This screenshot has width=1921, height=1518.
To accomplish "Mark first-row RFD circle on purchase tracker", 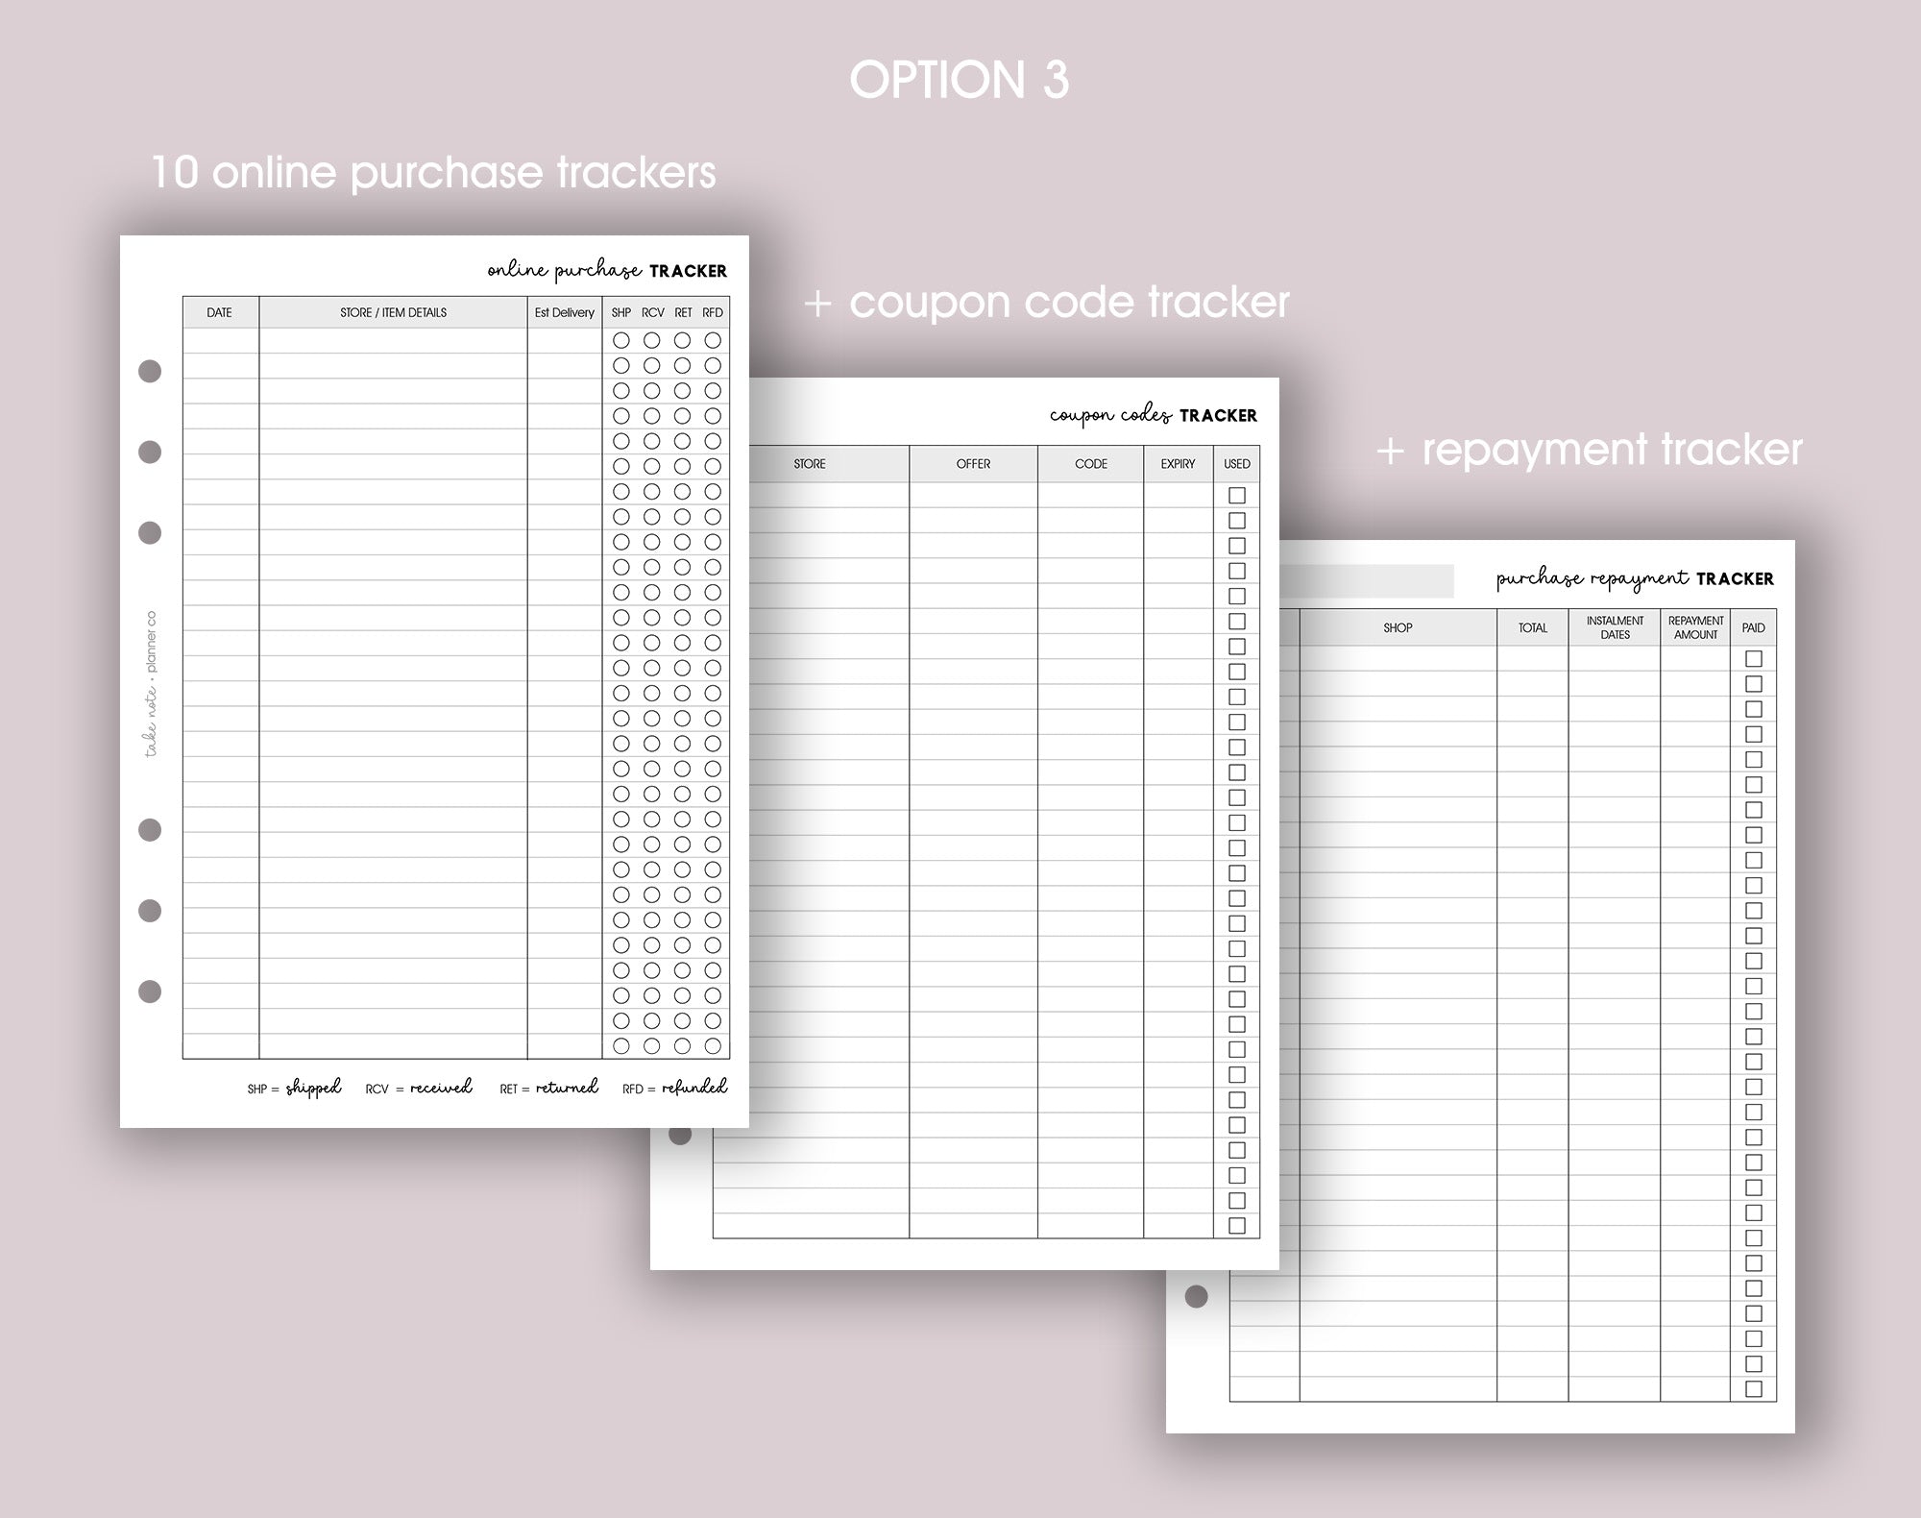I will tap(713, 340).
